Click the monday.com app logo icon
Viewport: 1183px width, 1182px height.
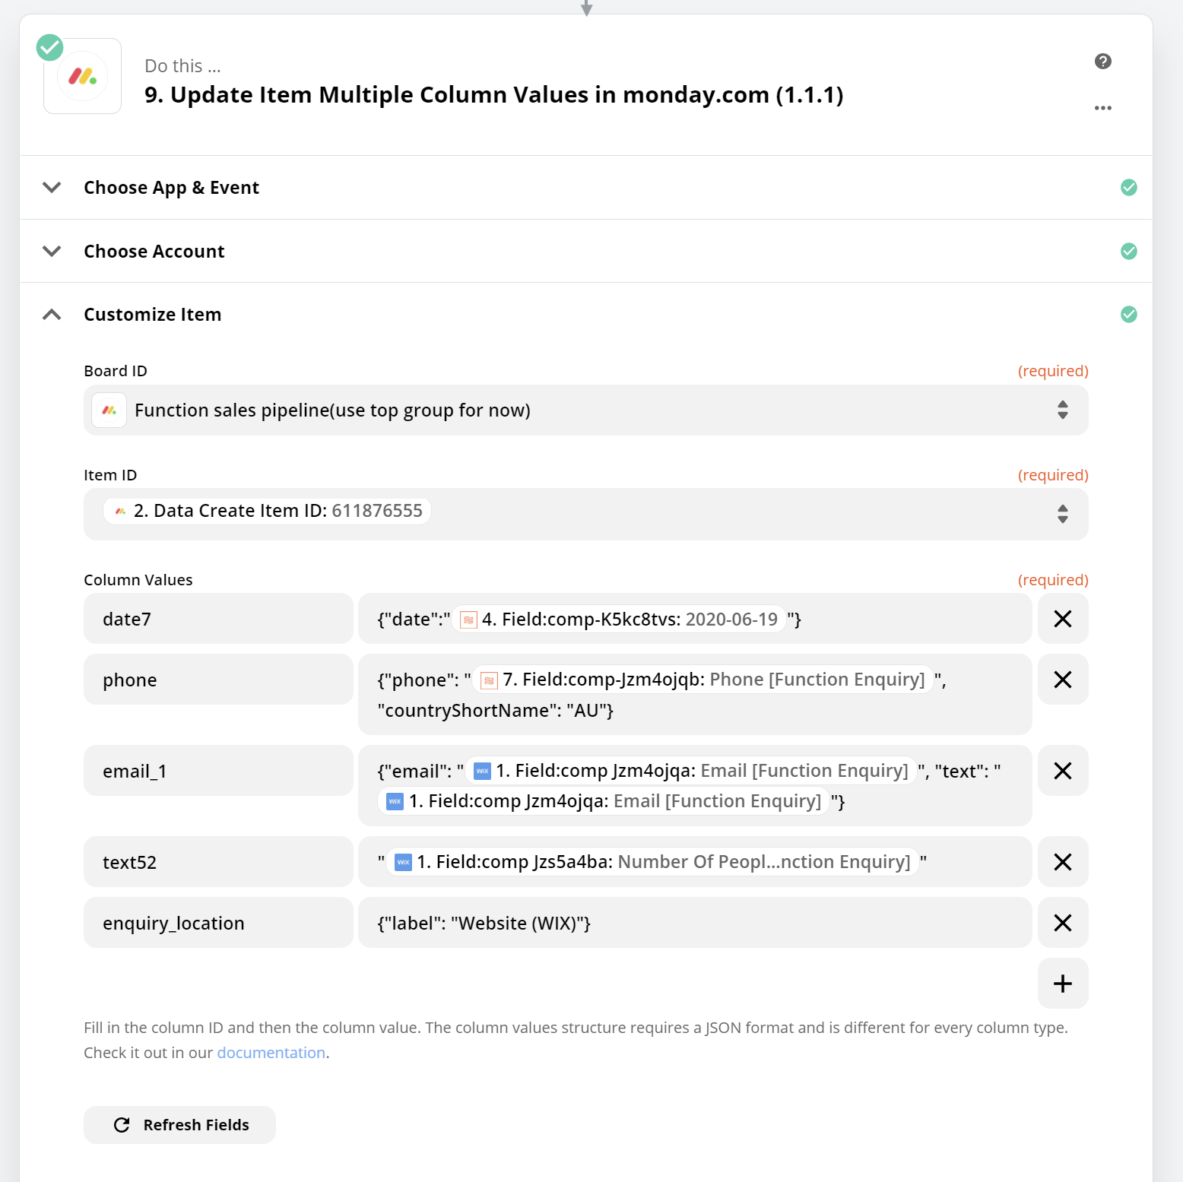pos(82,76)
